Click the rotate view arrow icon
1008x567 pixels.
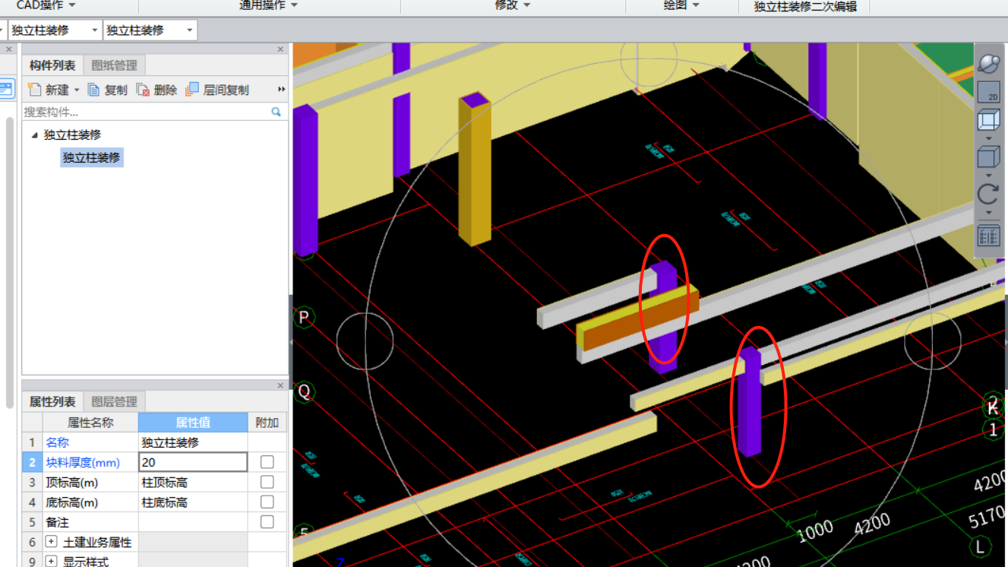pyautogui.click(x=988, y=194)
